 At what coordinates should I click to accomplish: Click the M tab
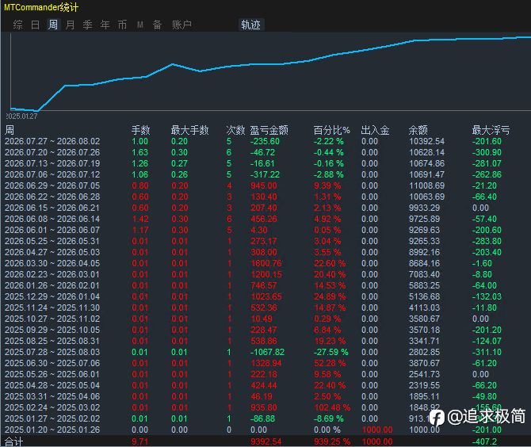[x=140, y=25]
